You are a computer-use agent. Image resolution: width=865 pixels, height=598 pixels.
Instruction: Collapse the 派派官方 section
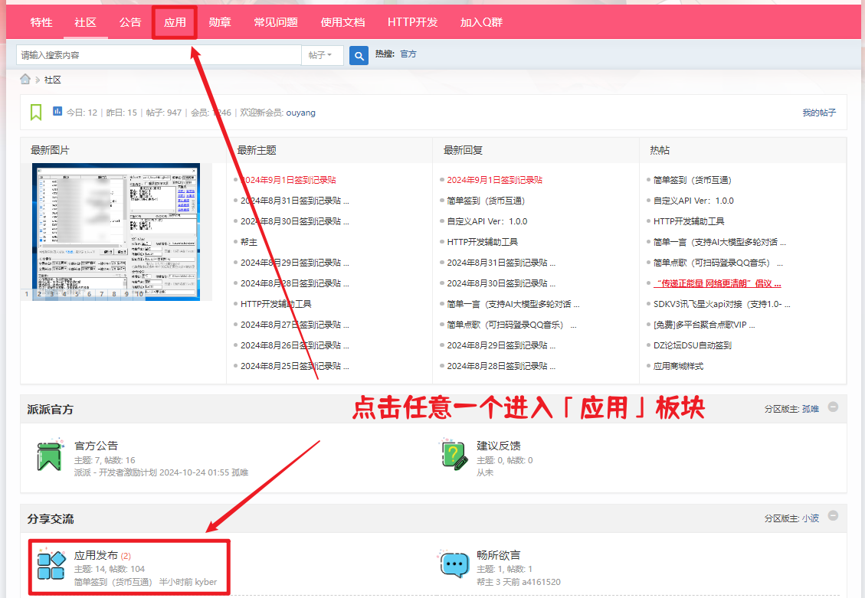click(x=833, y=407)
